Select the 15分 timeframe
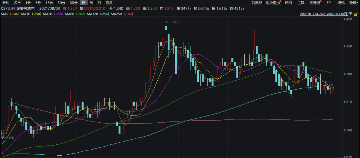Image resolution: width=360 pixels, height=158 pixels. coord(49,3)
